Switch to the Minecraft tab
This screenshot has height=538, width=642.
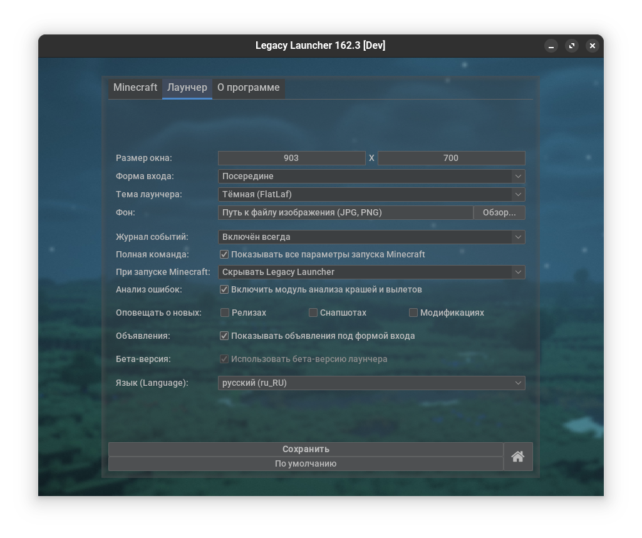tap(135, 88)
